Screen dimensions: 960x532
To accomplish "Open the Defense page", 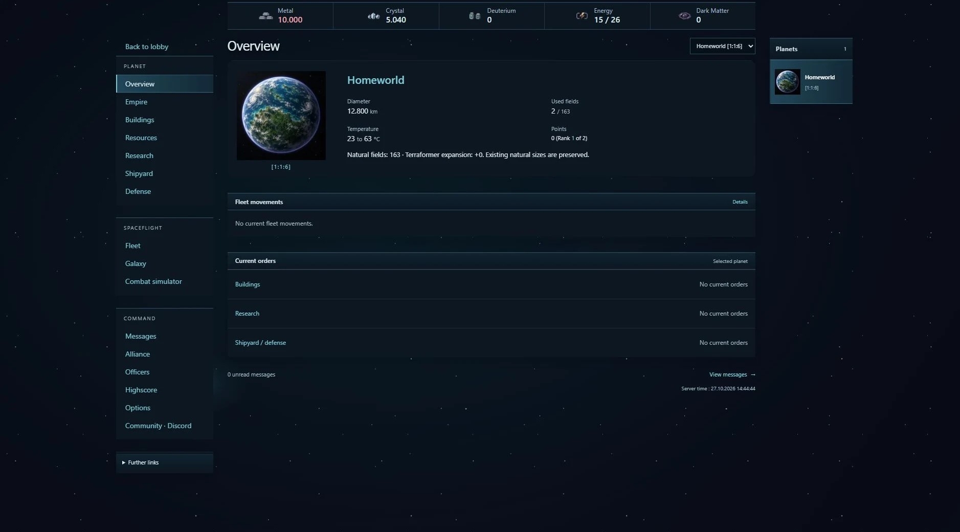I will (165, 191).
